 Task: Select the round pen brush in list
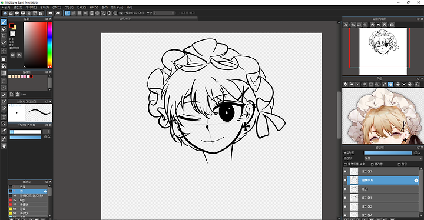coord(28,205)
